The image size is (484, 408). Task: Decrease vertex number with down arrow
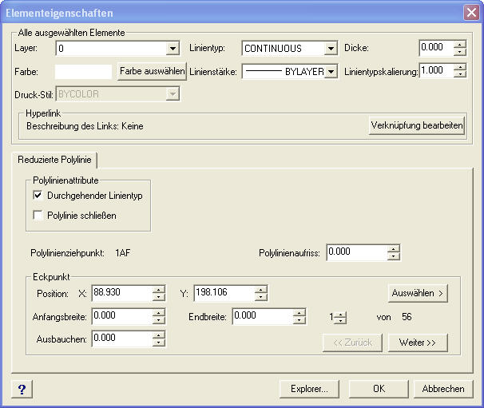tap(340, 320)
